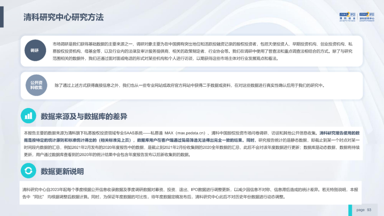Click the Zero2IPO 清科创业 logo
The width and height of the screenshot is (384, 216).
(x=347, y=17)
